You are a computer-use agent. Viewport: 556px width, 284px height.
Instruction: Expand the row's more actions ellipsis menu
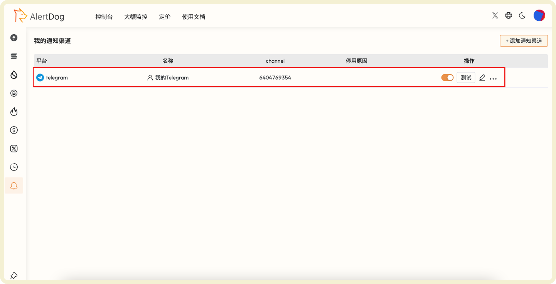click(x=494, y=78)
